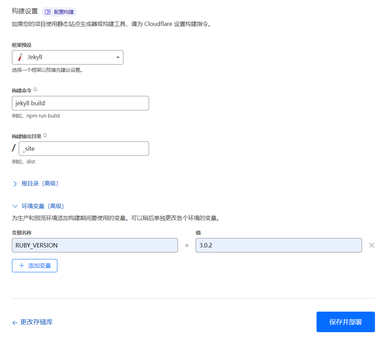Collapse the 环境变量（高级）section chevron
Screen dimensions: 384x343
pos(15,206)
